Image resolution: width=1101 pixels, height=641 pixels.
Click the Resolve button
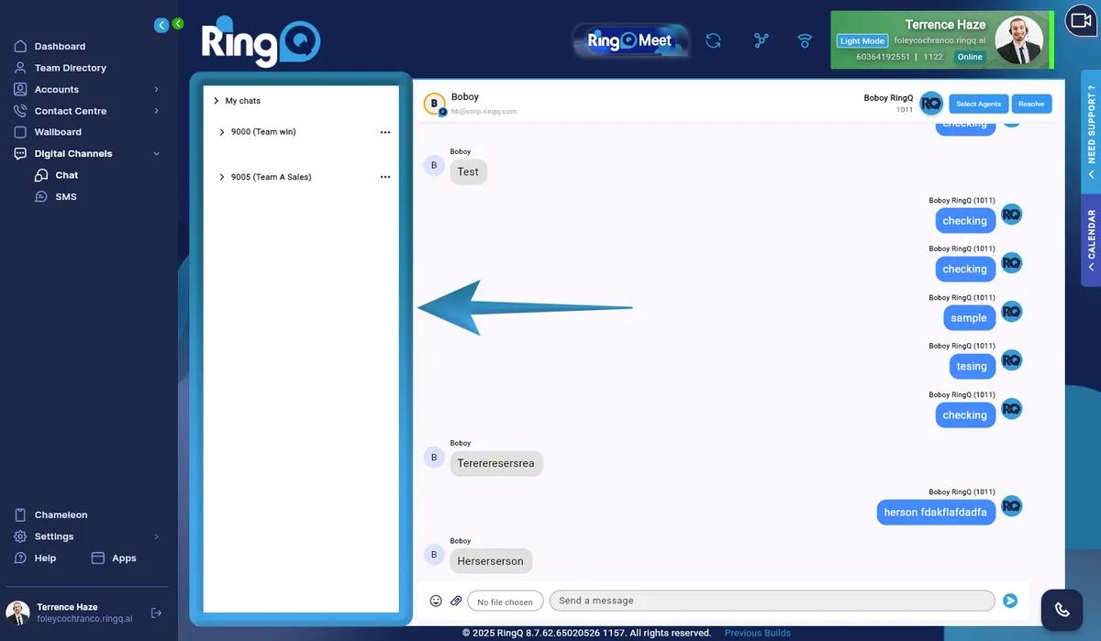tap(1031, 104)
